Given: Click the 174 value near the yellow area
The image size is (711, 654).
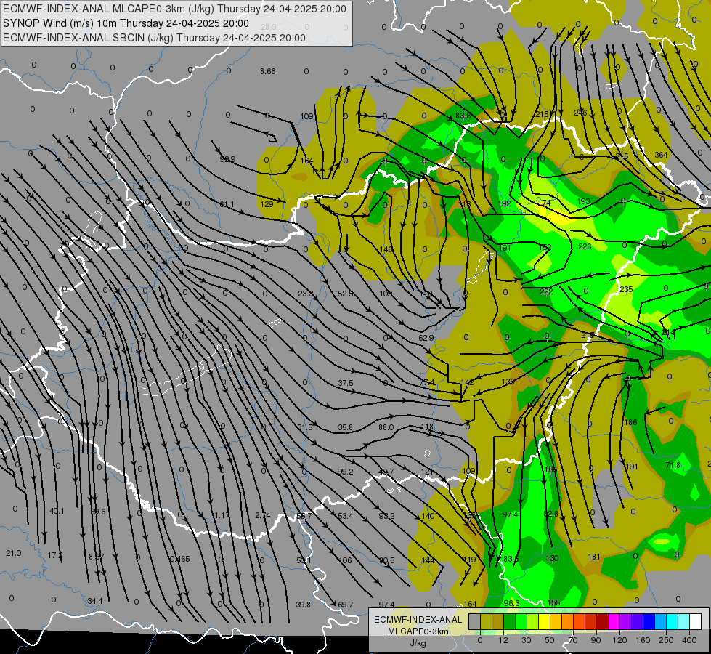Looking at the screenshot, I should 544,203.
